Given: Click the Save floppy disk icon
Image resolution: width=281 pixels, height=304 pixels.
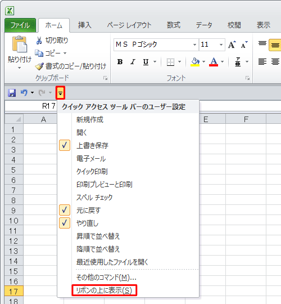Looking at the screenshot, I should [x=12, y=93].
